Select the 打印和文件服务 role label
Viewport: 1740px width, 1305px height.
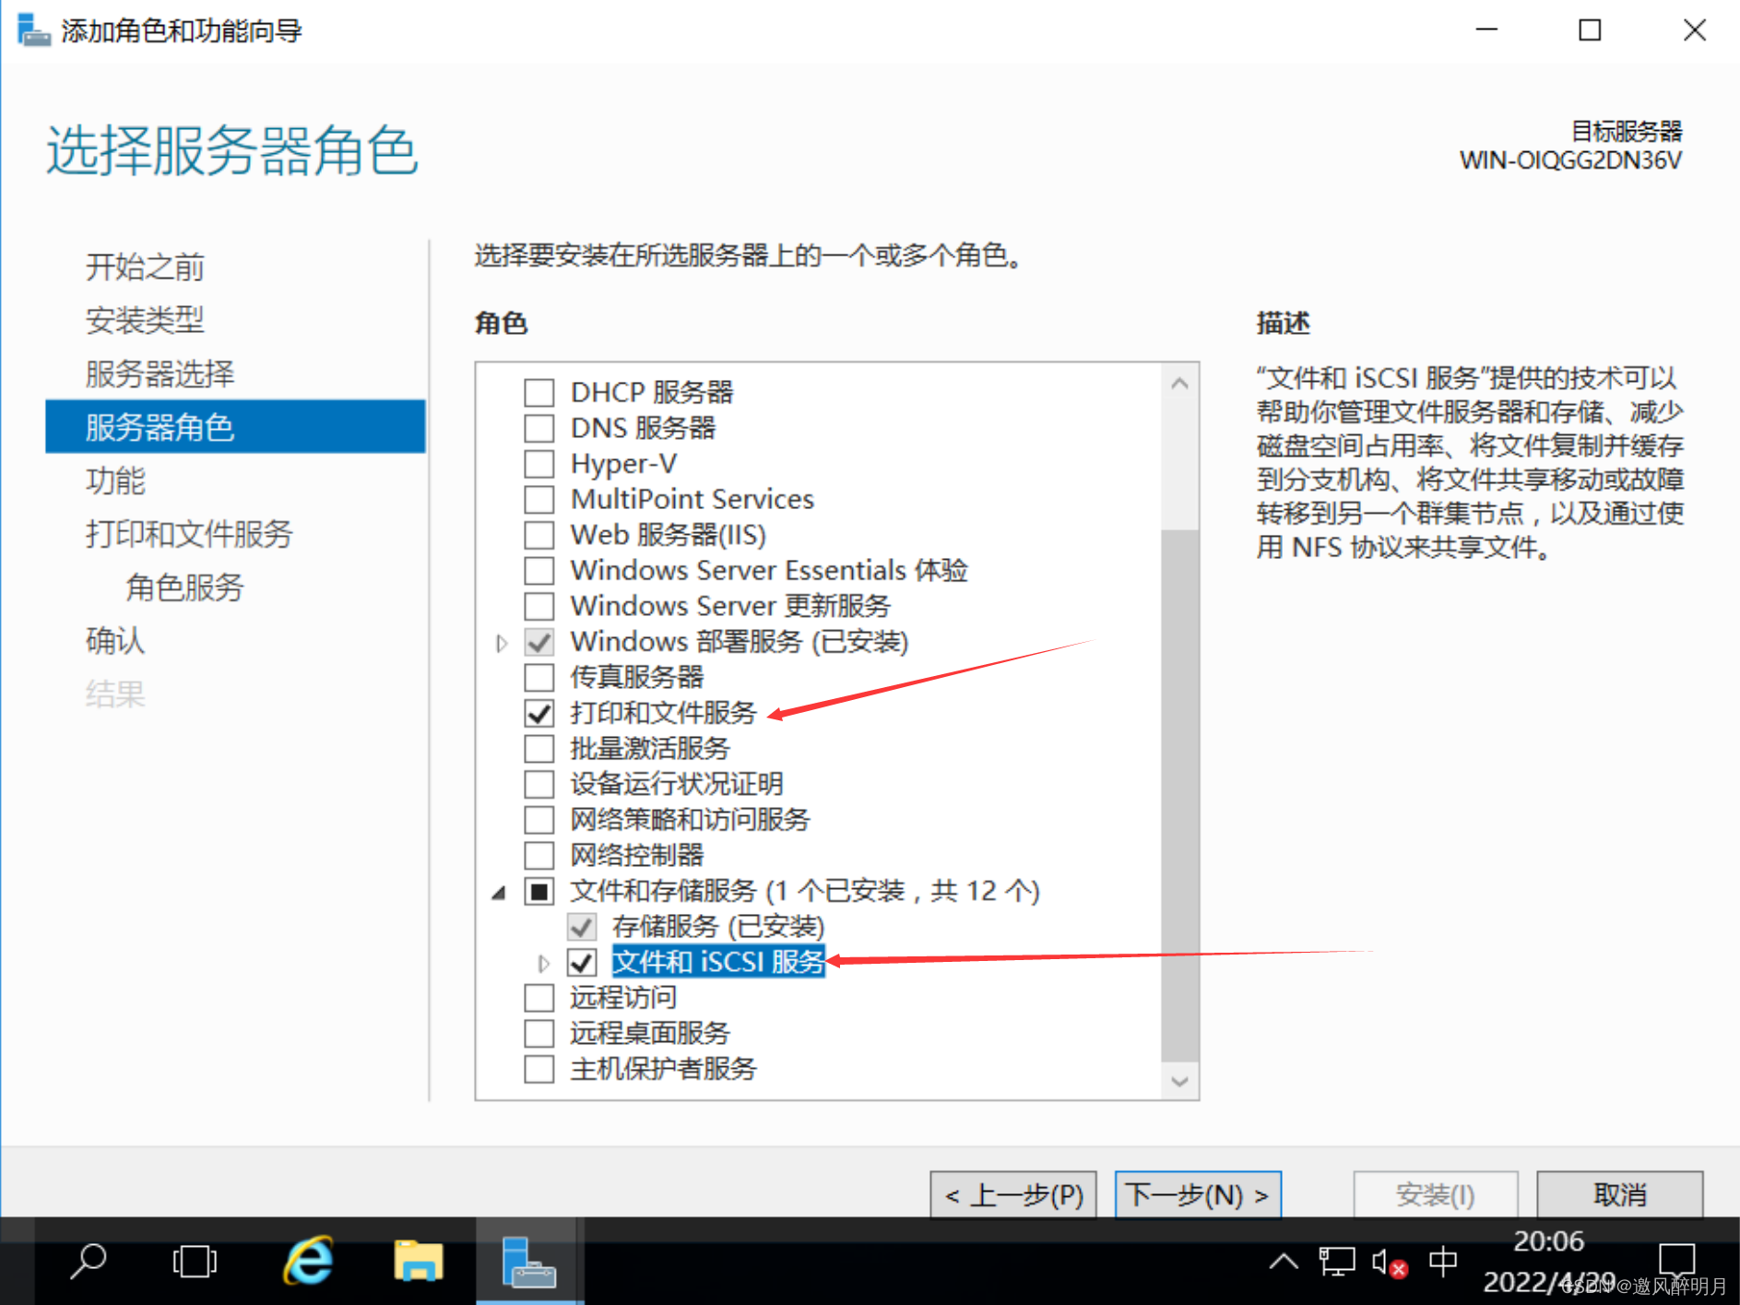click(663, 713)
